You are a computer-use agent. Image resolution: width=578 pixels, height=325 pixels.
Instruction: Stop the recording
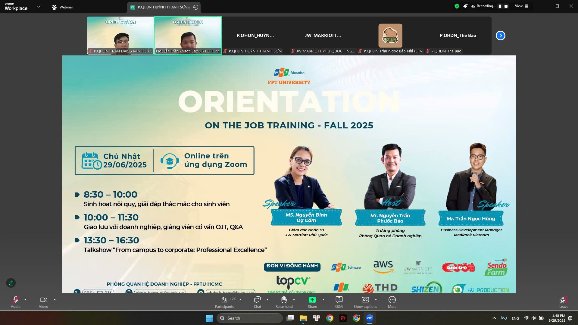coord(506,6)
